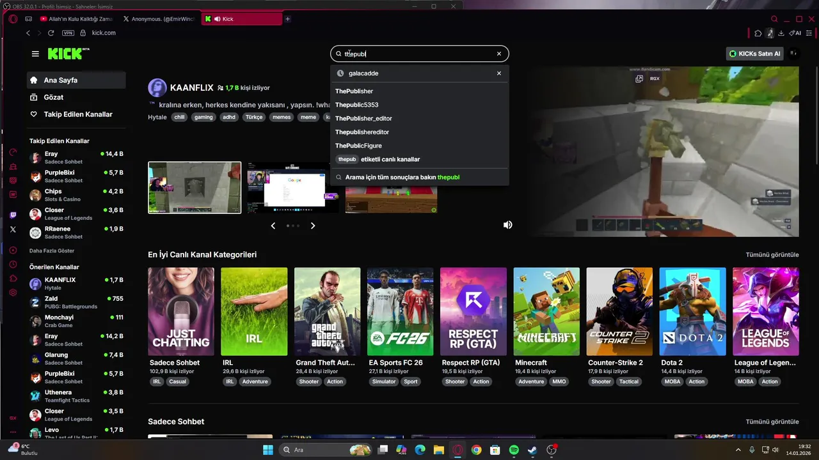Image resolution: width=819 pixels, height=460 pixels.
Task: Open Opera easy setup settings
Action: pos(811,33)
